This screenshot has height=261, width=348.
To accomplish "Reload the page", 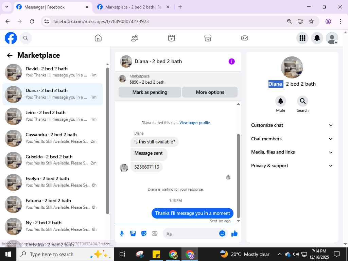I will coord(32,21).
